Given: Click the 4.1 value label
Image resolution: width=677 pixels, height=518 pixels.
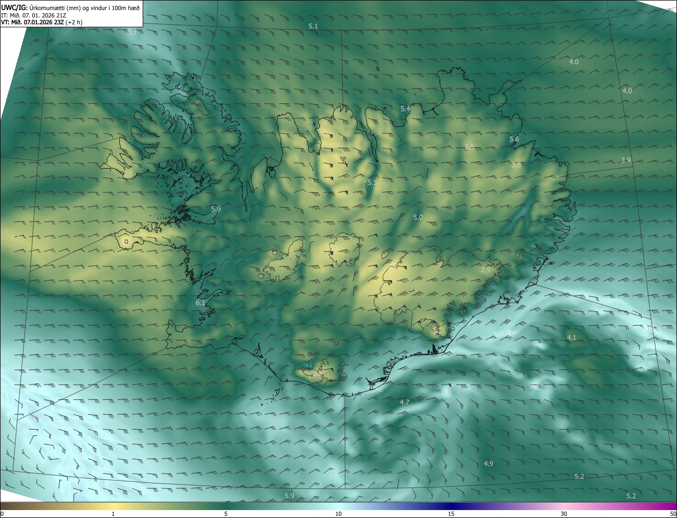Looking at the screenshot, I should (572, 337).
